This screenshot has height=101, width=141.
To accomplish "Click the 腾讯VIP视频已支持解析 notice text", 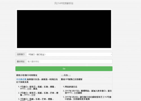I will (72, 79).
